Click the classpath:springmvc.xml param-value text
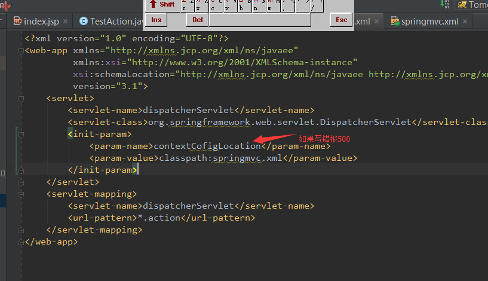Screen dimensions: 488x281 tap(220, 158)
